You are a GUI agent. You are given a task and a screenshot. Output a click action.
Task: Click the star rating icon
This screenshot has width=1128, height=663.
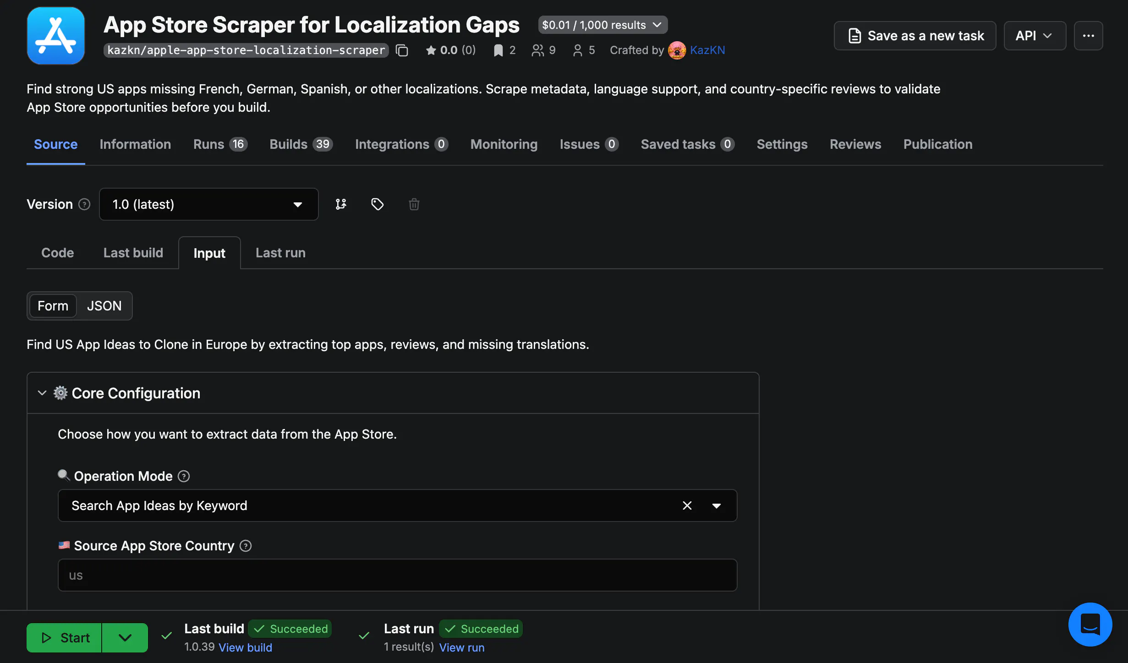431,50
